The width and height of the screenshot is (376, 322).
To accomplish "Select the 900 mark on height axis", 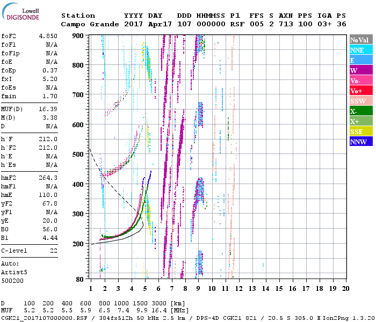I will pos(78,35).
